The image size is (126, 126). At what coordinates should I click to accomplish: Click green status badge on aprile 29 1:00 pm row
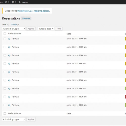(125, 88)
